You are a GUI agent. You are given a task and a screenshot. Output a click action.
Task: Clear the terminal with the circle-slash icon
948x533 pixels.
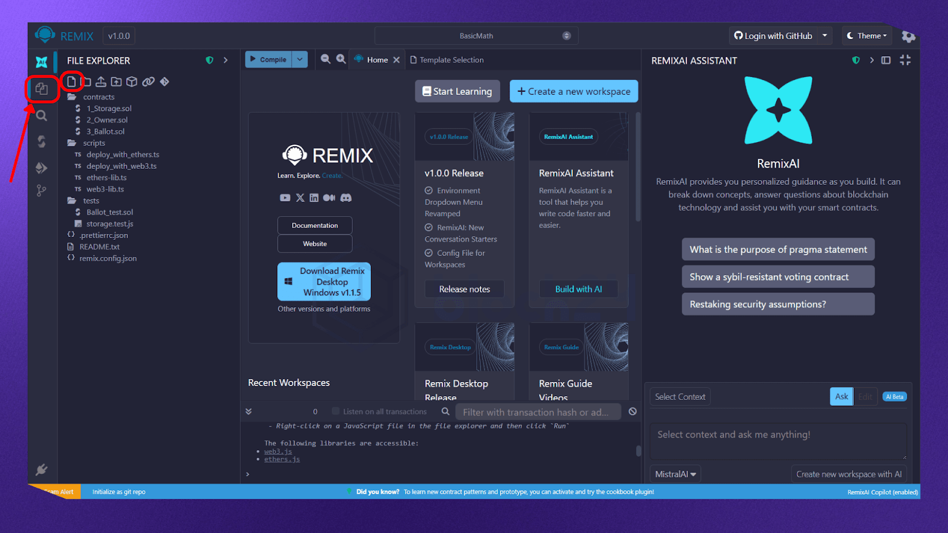pos(633,412)
